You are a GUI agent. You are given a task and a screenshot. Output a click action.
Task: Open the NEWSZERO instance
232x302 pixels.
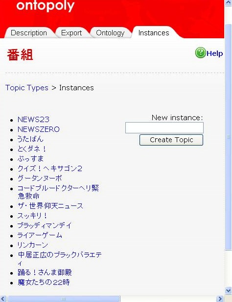click(39, 129)
